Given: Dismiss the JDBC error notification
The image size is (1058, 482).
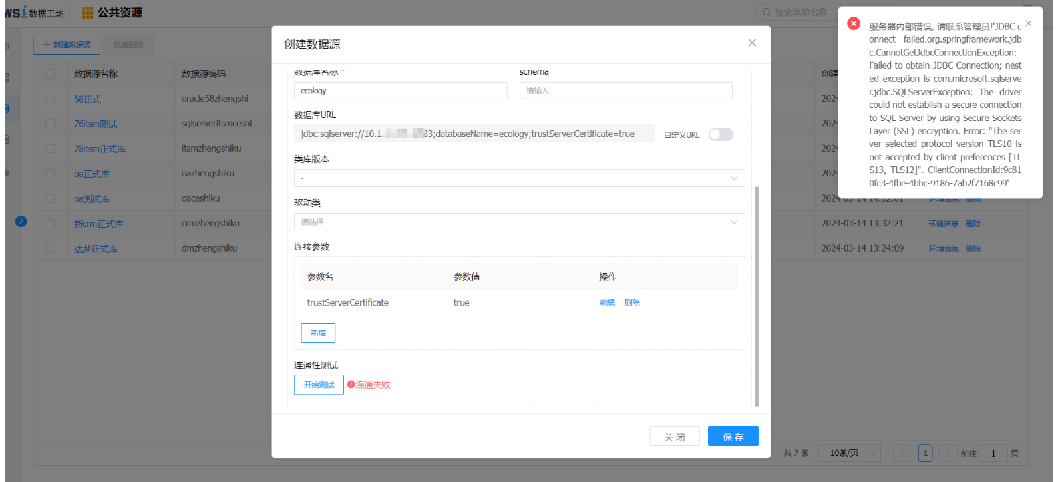Looking at the screenshot, I should 1029,23.
